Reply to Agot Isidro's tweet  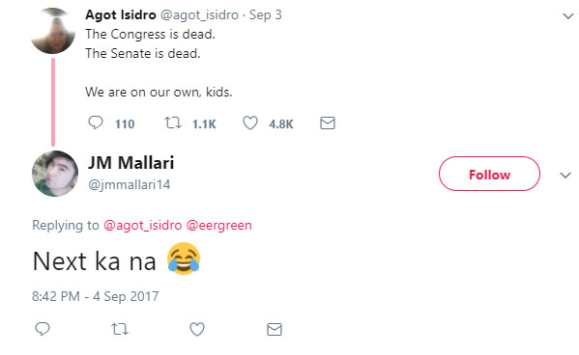coord(96,123)
